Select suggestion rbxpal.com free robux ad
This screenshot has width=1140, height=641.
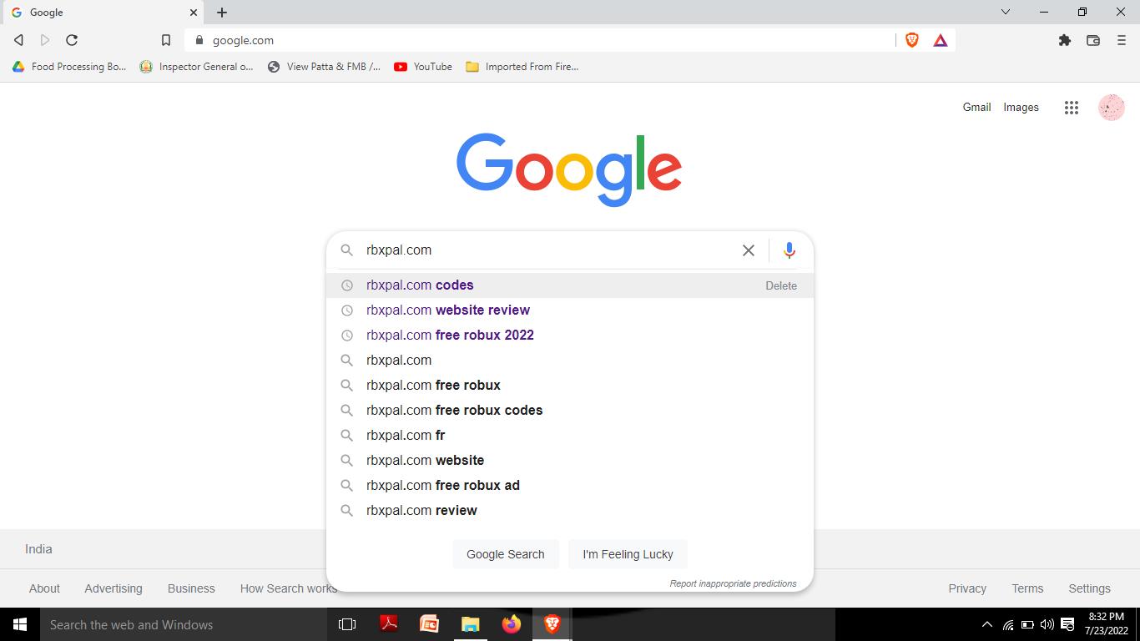click(x=570, y=486)
